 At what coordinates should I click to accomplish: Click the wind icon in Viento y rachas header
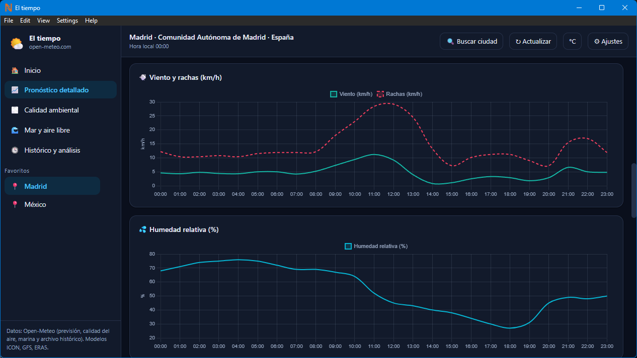pyautogui.click(x=143, y=77)
